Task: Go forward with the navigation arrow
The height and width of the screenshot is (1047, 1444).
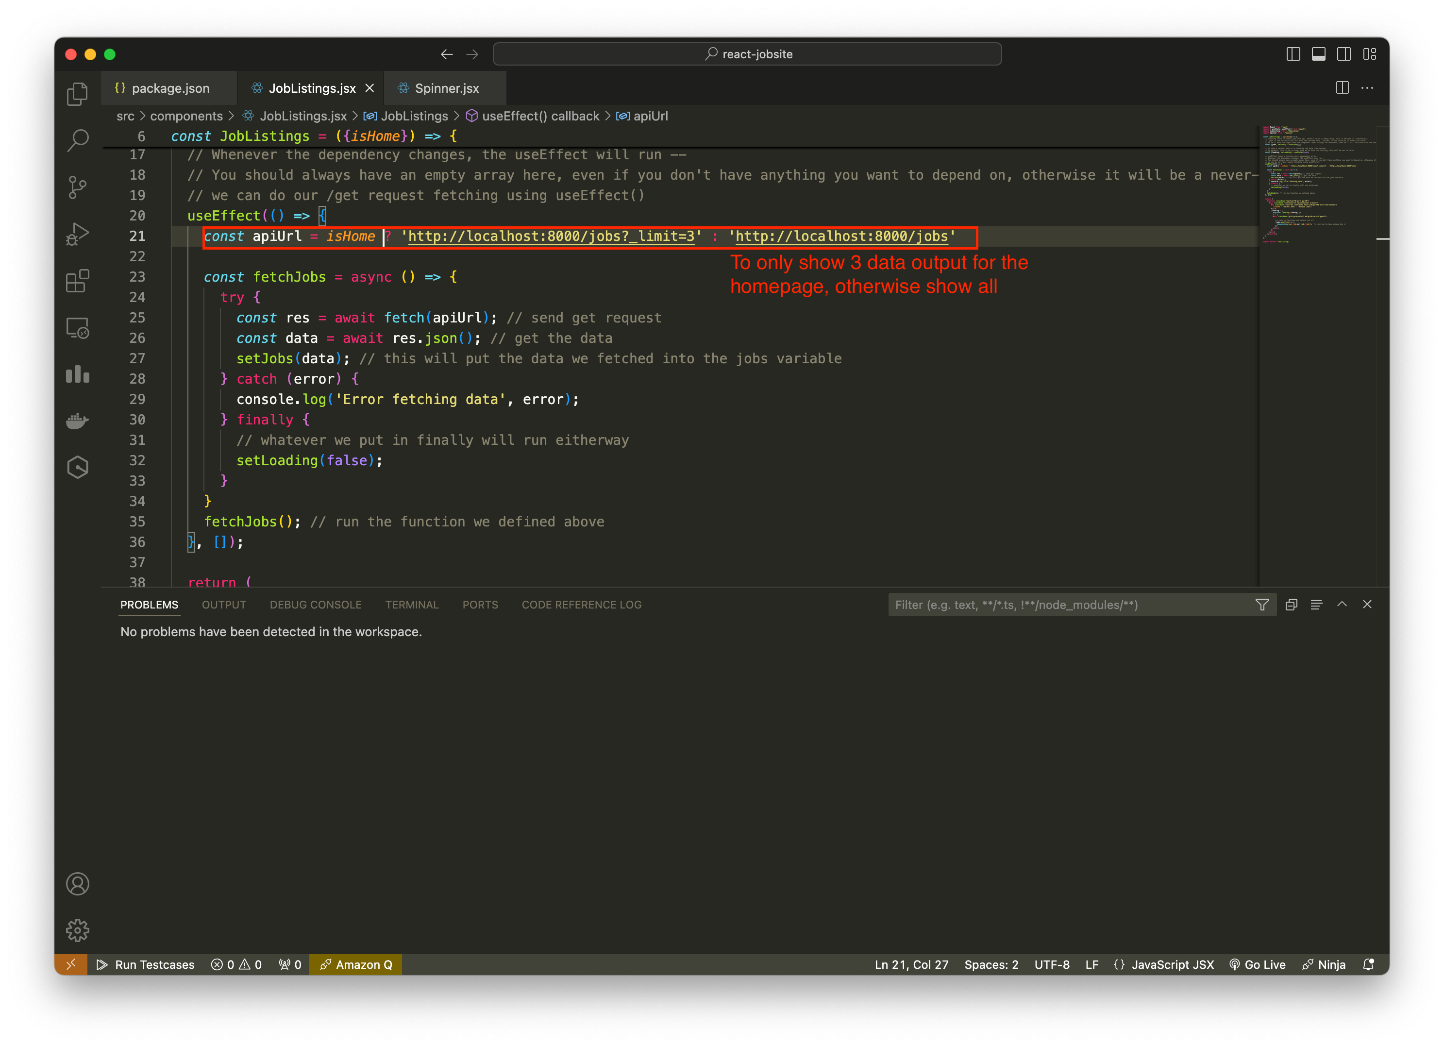Action: point(472,54)
